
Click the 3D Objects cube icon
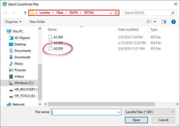(11, 38)
